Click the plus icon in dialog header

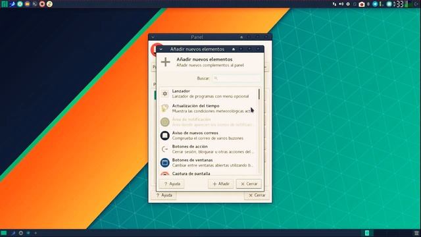(x=166, y=62)
